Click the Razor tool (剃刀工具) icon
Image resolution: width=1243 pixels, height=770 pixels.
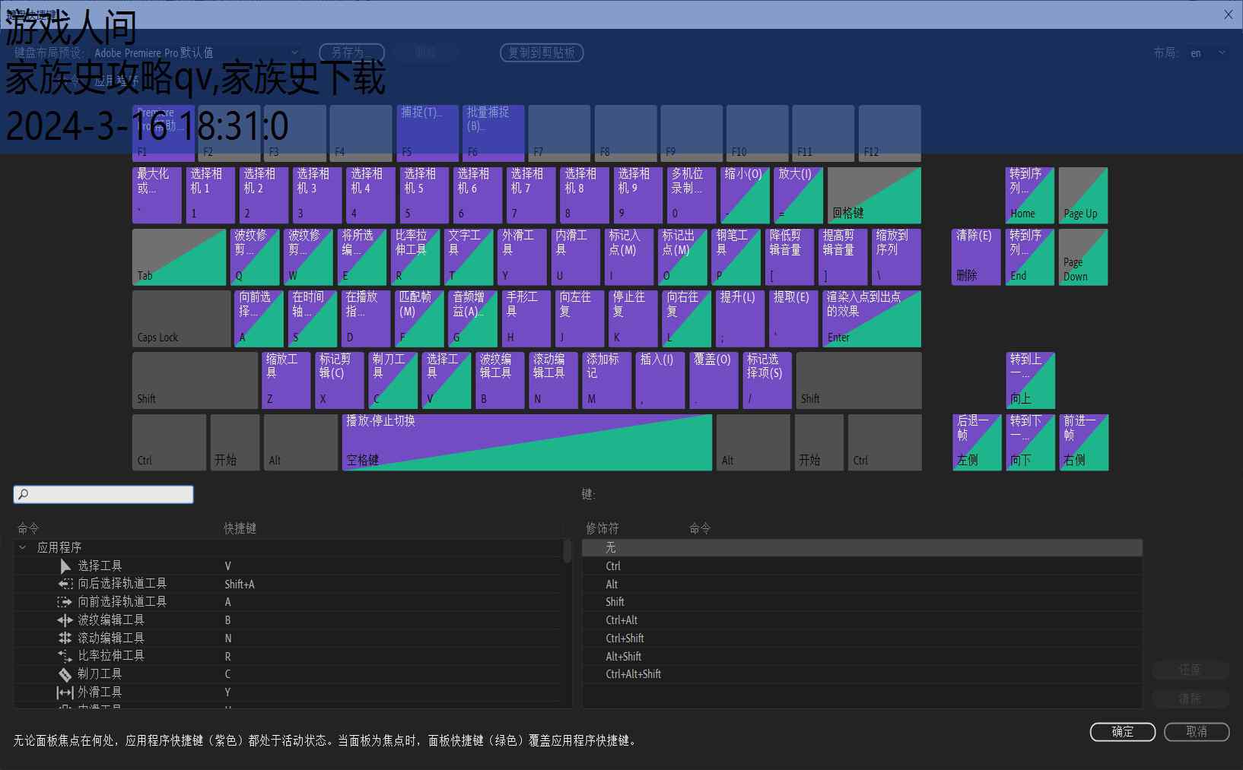tap(65, 674)
